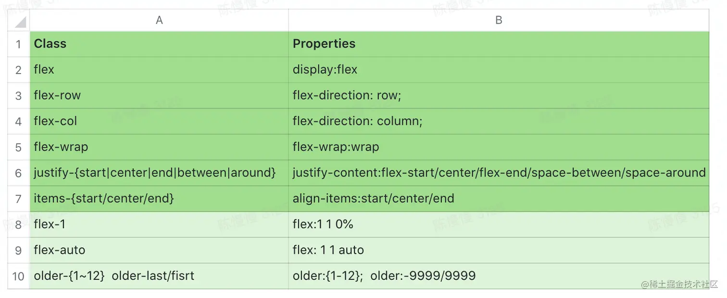The image size is (727, 298).
Task: Select the 'flex' cell
Action: tap(159, 70)
